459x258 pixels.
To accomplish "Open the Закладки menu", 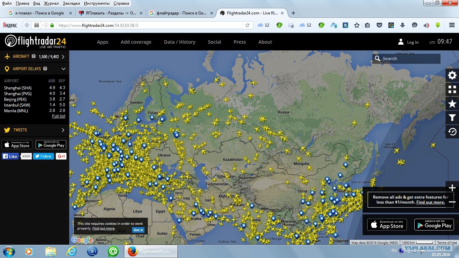I will click(x=71, y=3).
